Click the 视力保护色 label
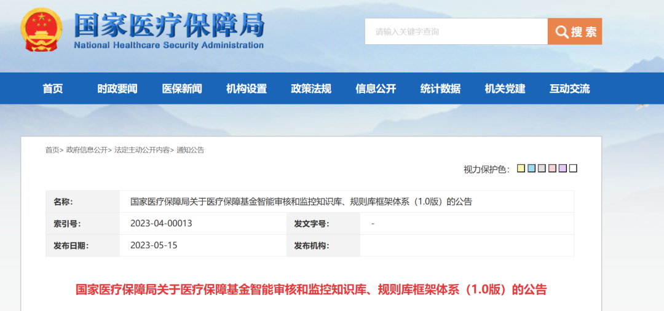 (488, 169)
